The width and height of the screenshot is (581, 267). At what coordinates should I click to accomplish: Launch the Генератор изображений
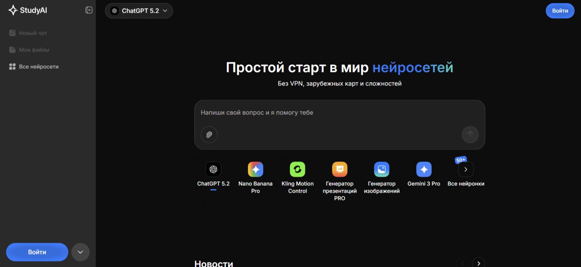(381, 169)
